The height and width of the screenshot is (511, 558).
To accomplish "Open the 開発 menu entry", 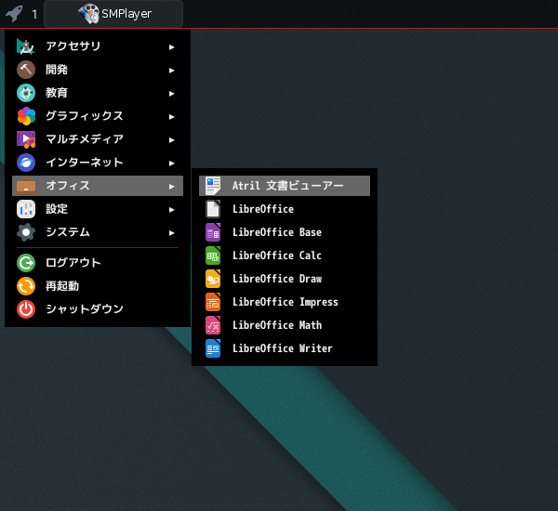I will coord(98,70).
